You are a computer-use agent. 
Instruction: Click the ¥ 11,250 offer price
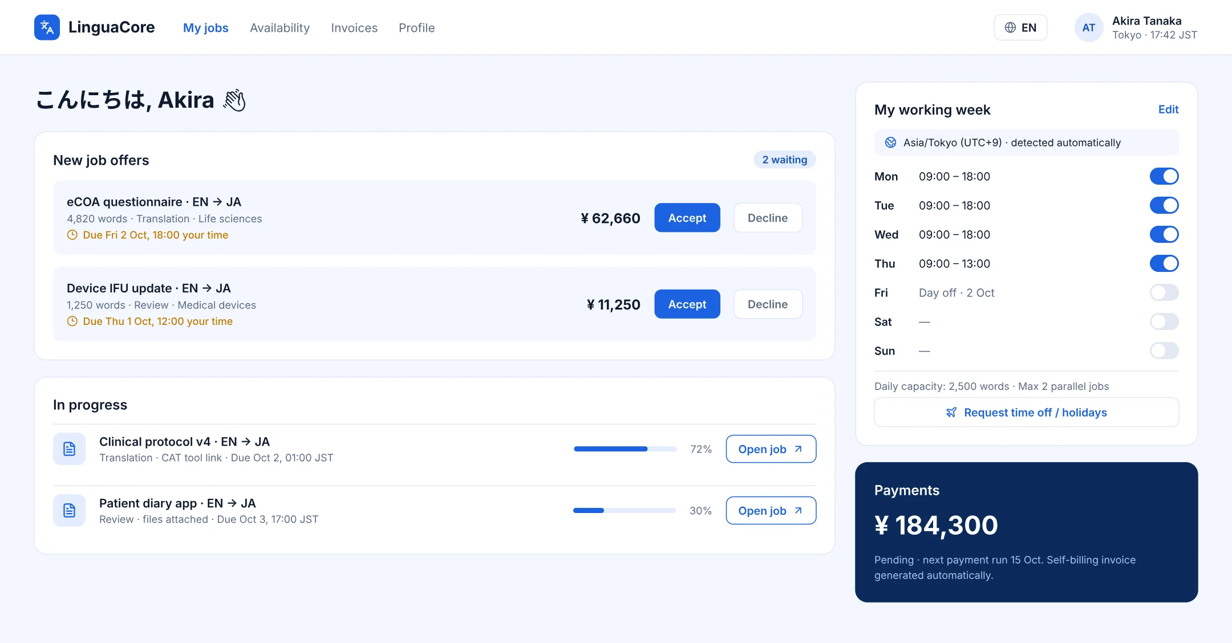click(x=613, y=305)
